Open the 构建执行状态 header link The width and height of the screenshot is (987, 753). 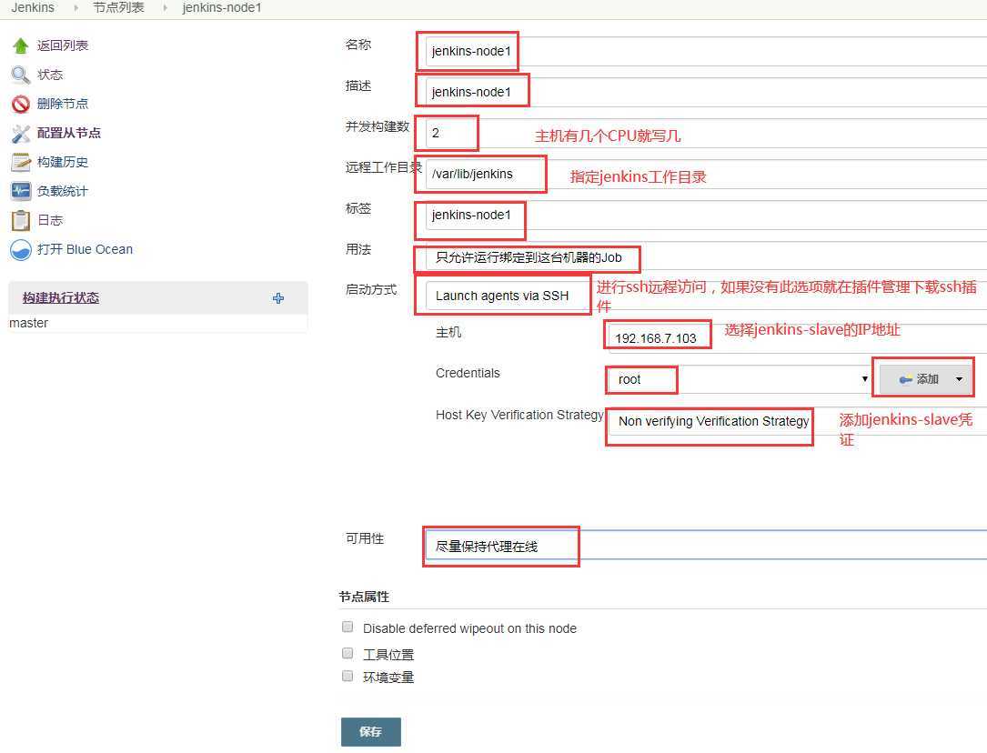coord(61,297)
